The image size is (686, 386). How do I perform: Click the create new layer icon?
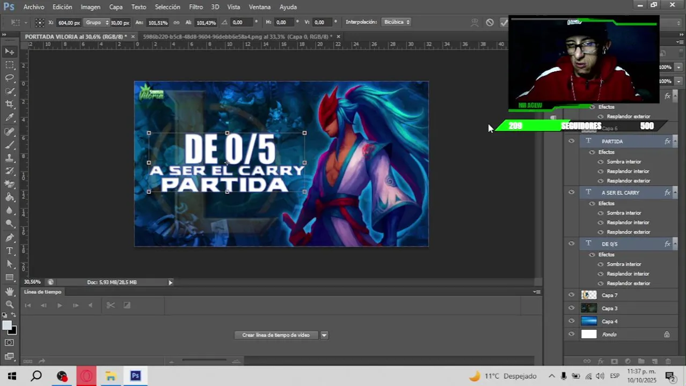tap(655, 362)
